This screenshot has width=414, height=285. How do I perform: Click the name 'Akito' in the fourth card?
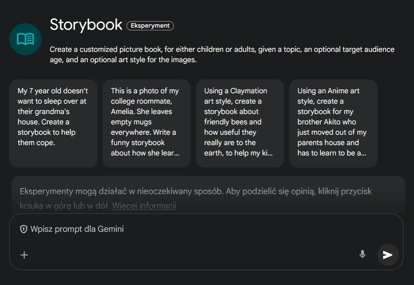coord(345,122)
